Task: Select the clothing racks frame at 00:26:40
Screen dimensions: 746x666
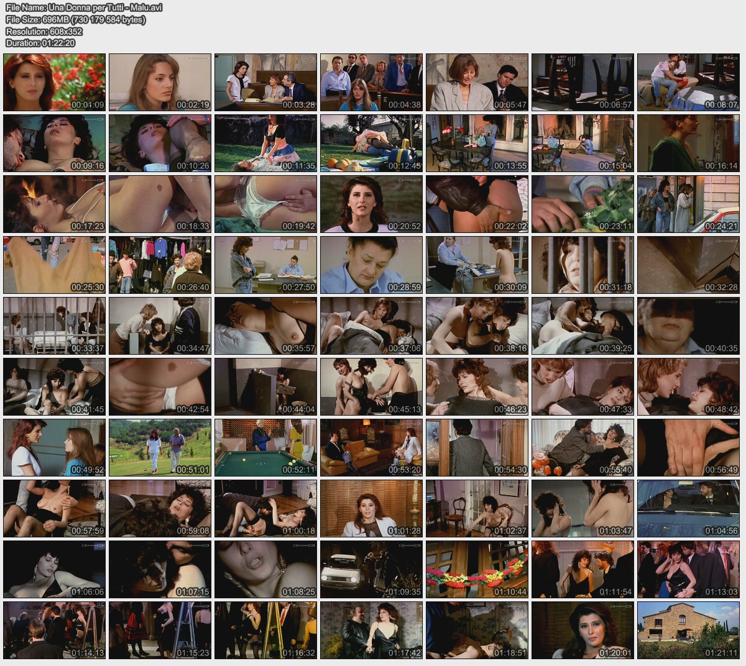Action: pos(160,265)
